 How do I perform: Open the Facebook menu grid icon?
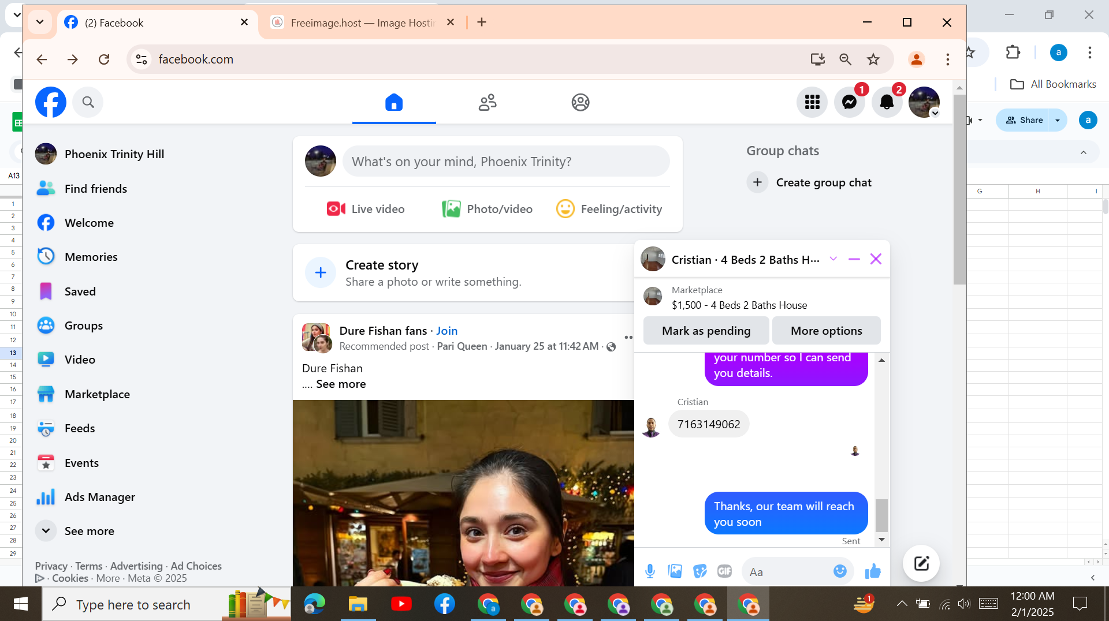pos(812,102)
